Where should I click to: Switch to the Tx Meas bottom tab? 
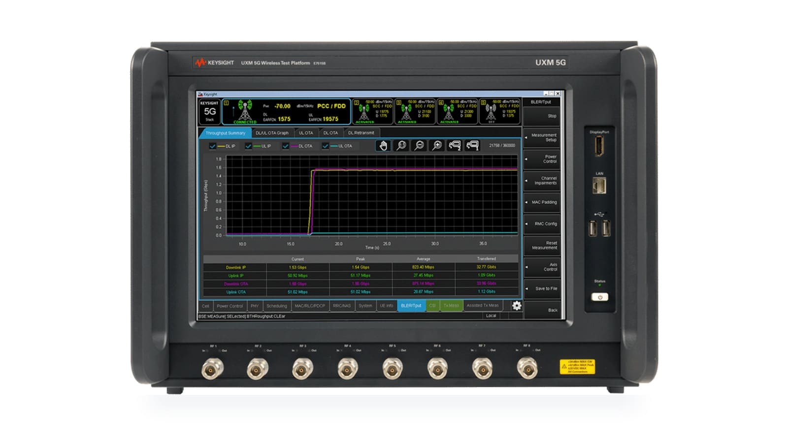(x=451, y=306)
